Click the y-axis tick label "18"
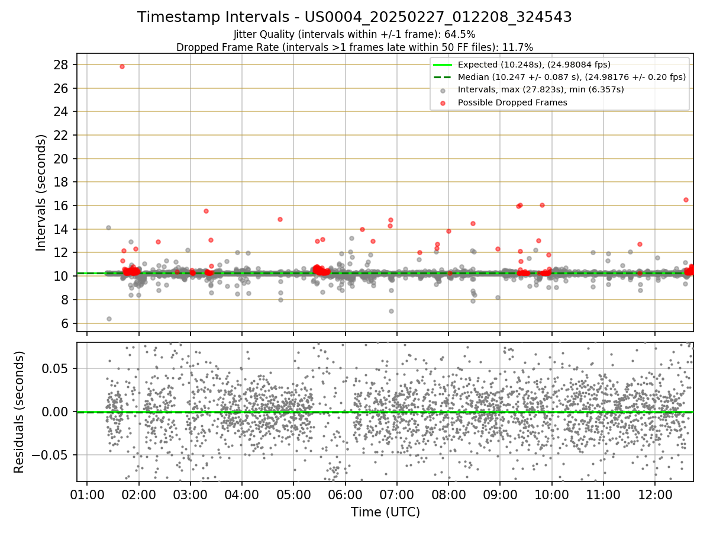This screenshot has width=710, height=533. (62, 182)
